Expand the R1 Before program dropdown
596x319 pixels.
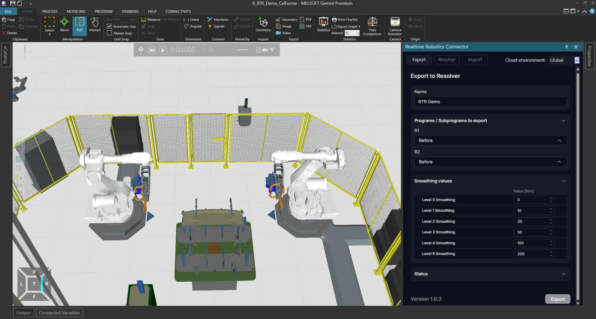tap(490, 140)
